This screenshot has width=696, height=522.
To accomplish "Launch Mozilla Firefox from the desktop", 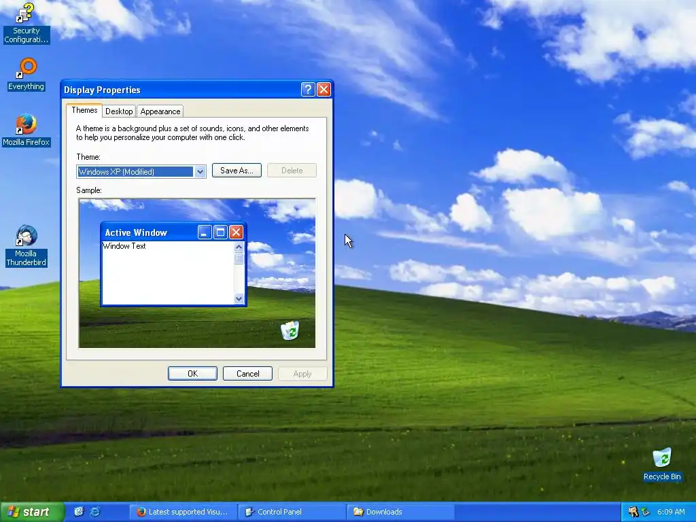I will pyautogui.click(x=26, y=130).
